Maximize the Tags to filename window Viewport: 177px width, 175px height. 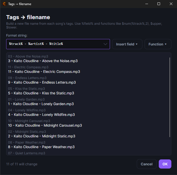(x=159, y=4)
